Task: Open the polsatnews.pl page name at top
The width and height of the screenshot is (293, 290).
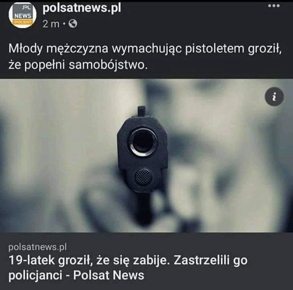Action: (82, 8)
